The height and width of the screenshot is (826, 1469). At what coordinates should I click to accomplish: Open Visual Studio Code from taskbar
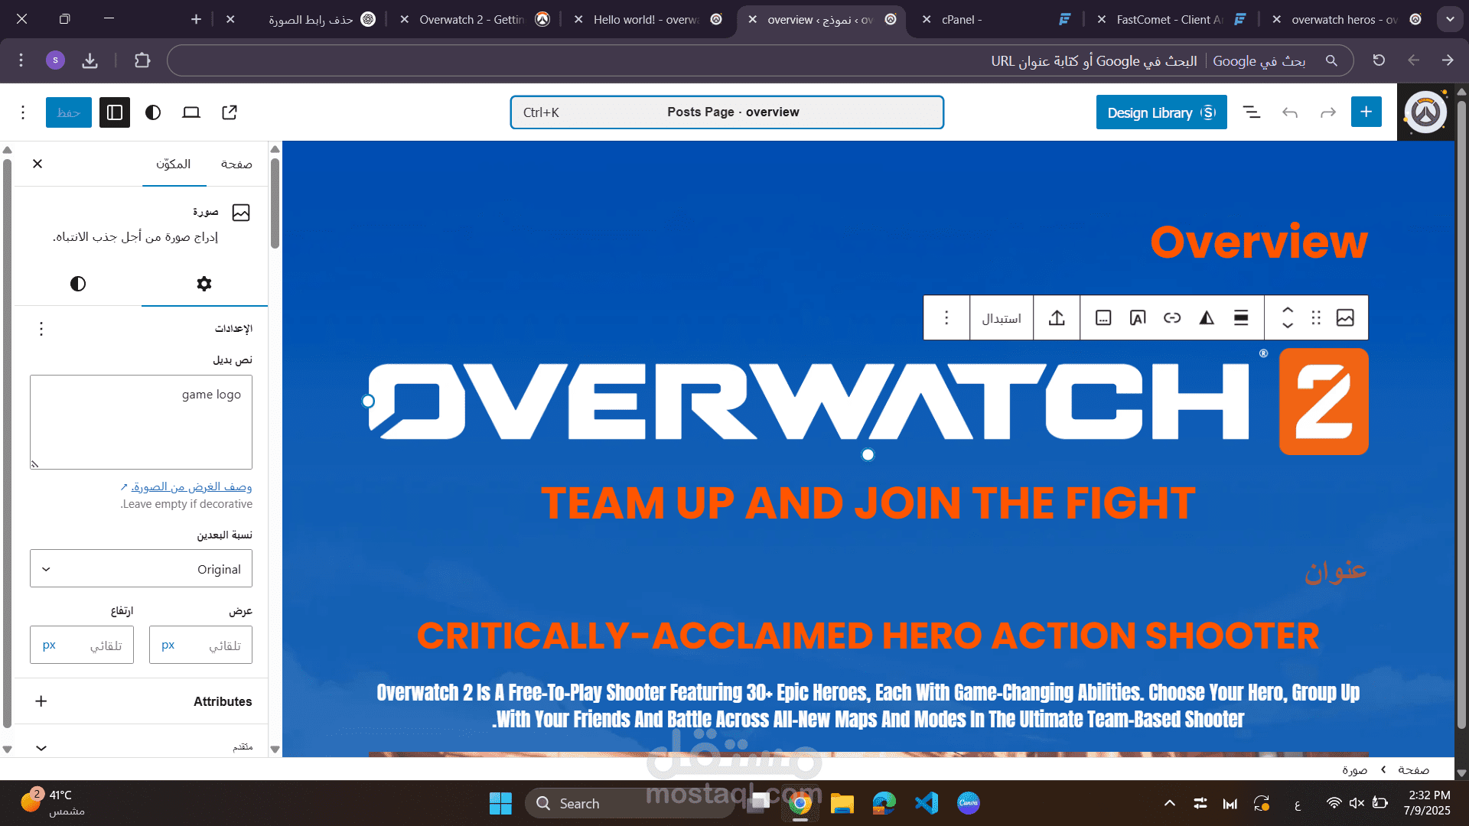click(x=926, y=803)
